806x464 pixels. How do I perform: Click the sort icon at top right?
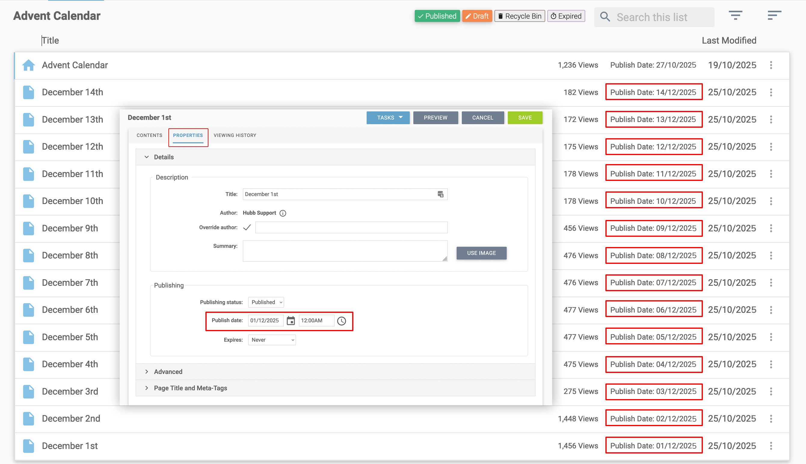(774, 15)
